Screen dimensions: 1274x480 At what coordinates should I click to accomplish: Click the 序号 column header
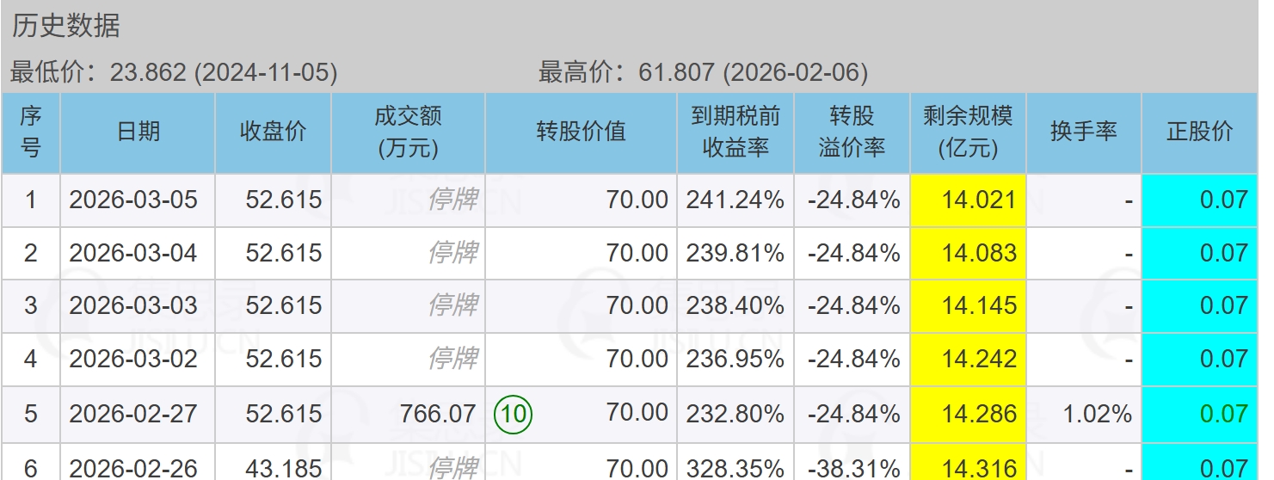(30, 132)
